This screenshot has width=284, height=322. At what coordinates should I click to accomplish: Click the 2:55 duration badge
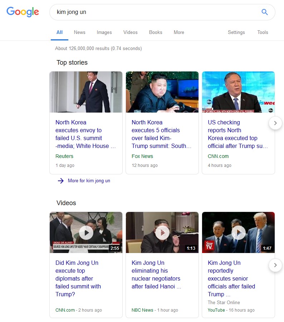tap(115, 248)
